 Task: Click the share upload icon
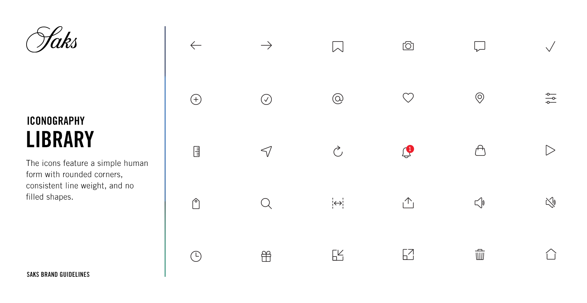(x=408, y=203)
